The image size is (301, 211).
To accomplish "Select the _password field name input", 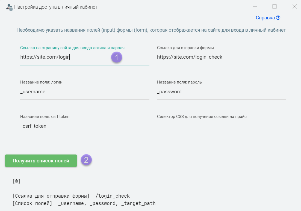I will tap(221, 92).
